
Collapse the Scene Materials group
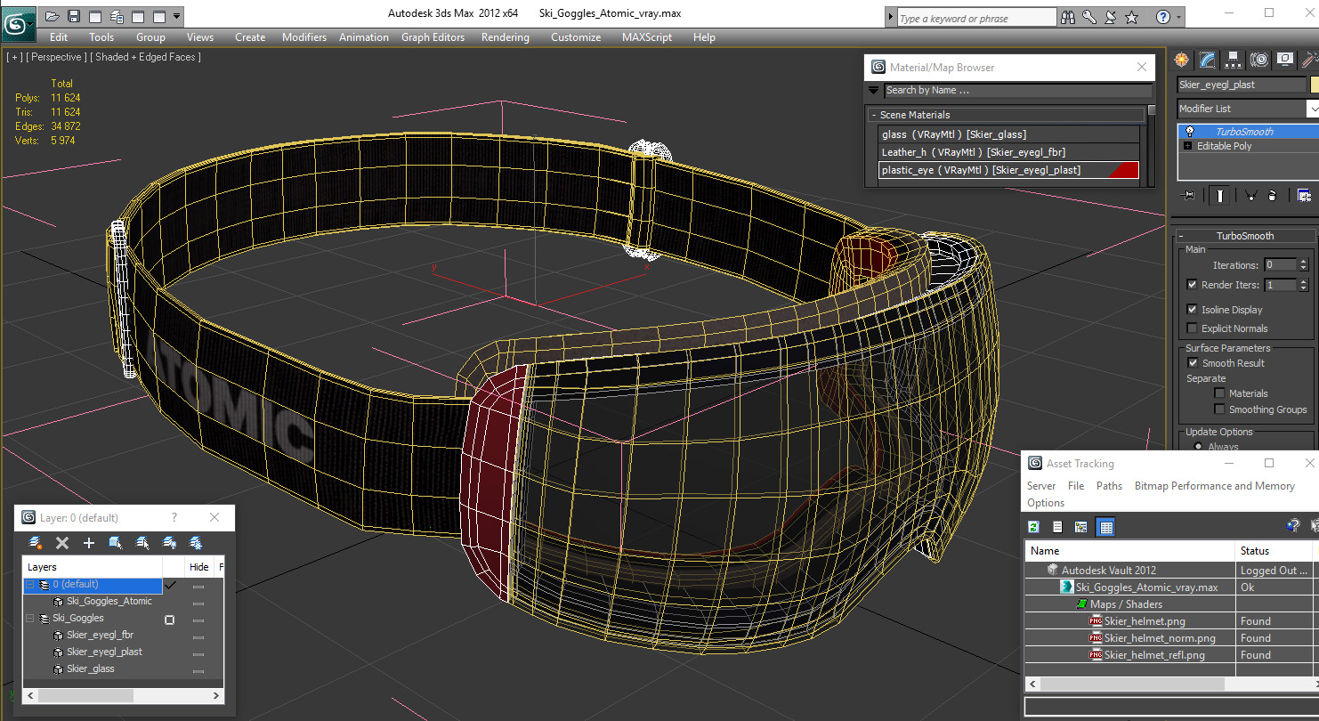click(873, 115)
